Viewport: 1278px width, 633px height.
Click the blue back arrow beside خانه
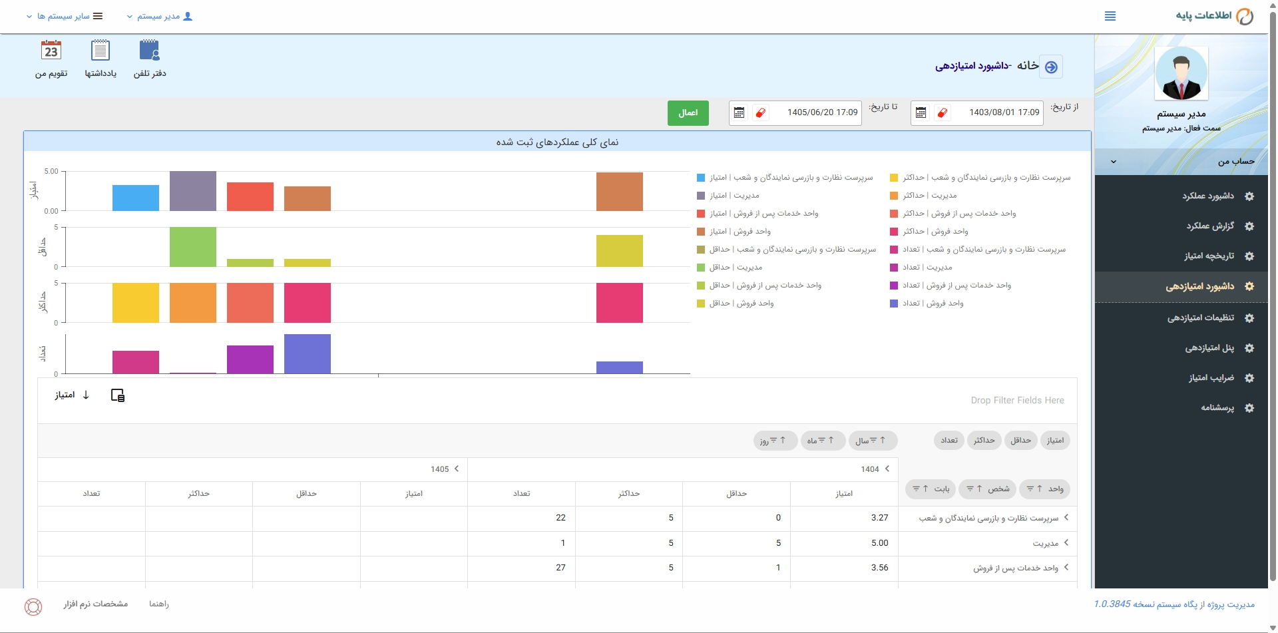[1051, 67]
